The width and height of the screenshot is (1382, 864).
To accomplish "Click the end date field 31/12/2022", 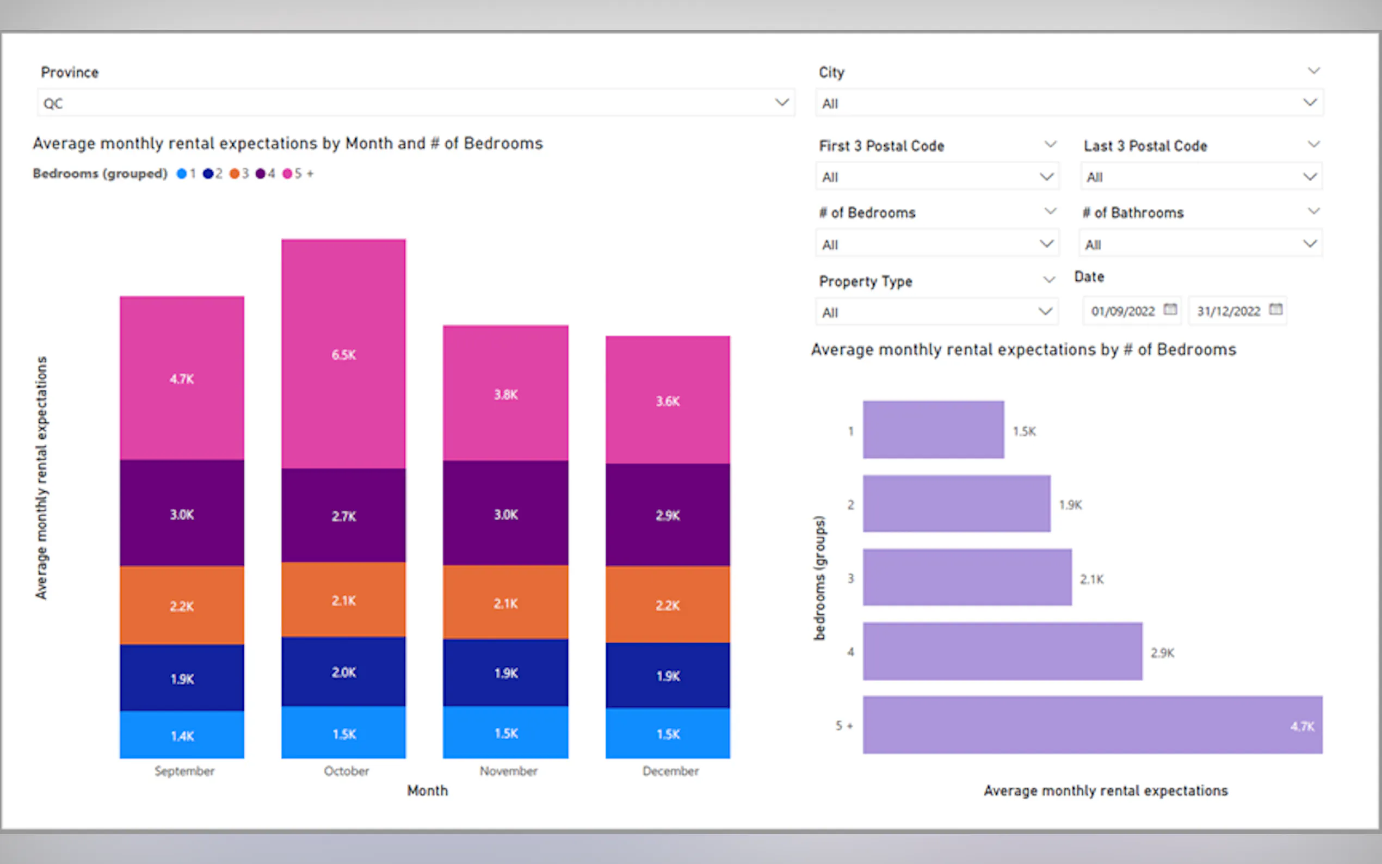I will click(1229, 311).
